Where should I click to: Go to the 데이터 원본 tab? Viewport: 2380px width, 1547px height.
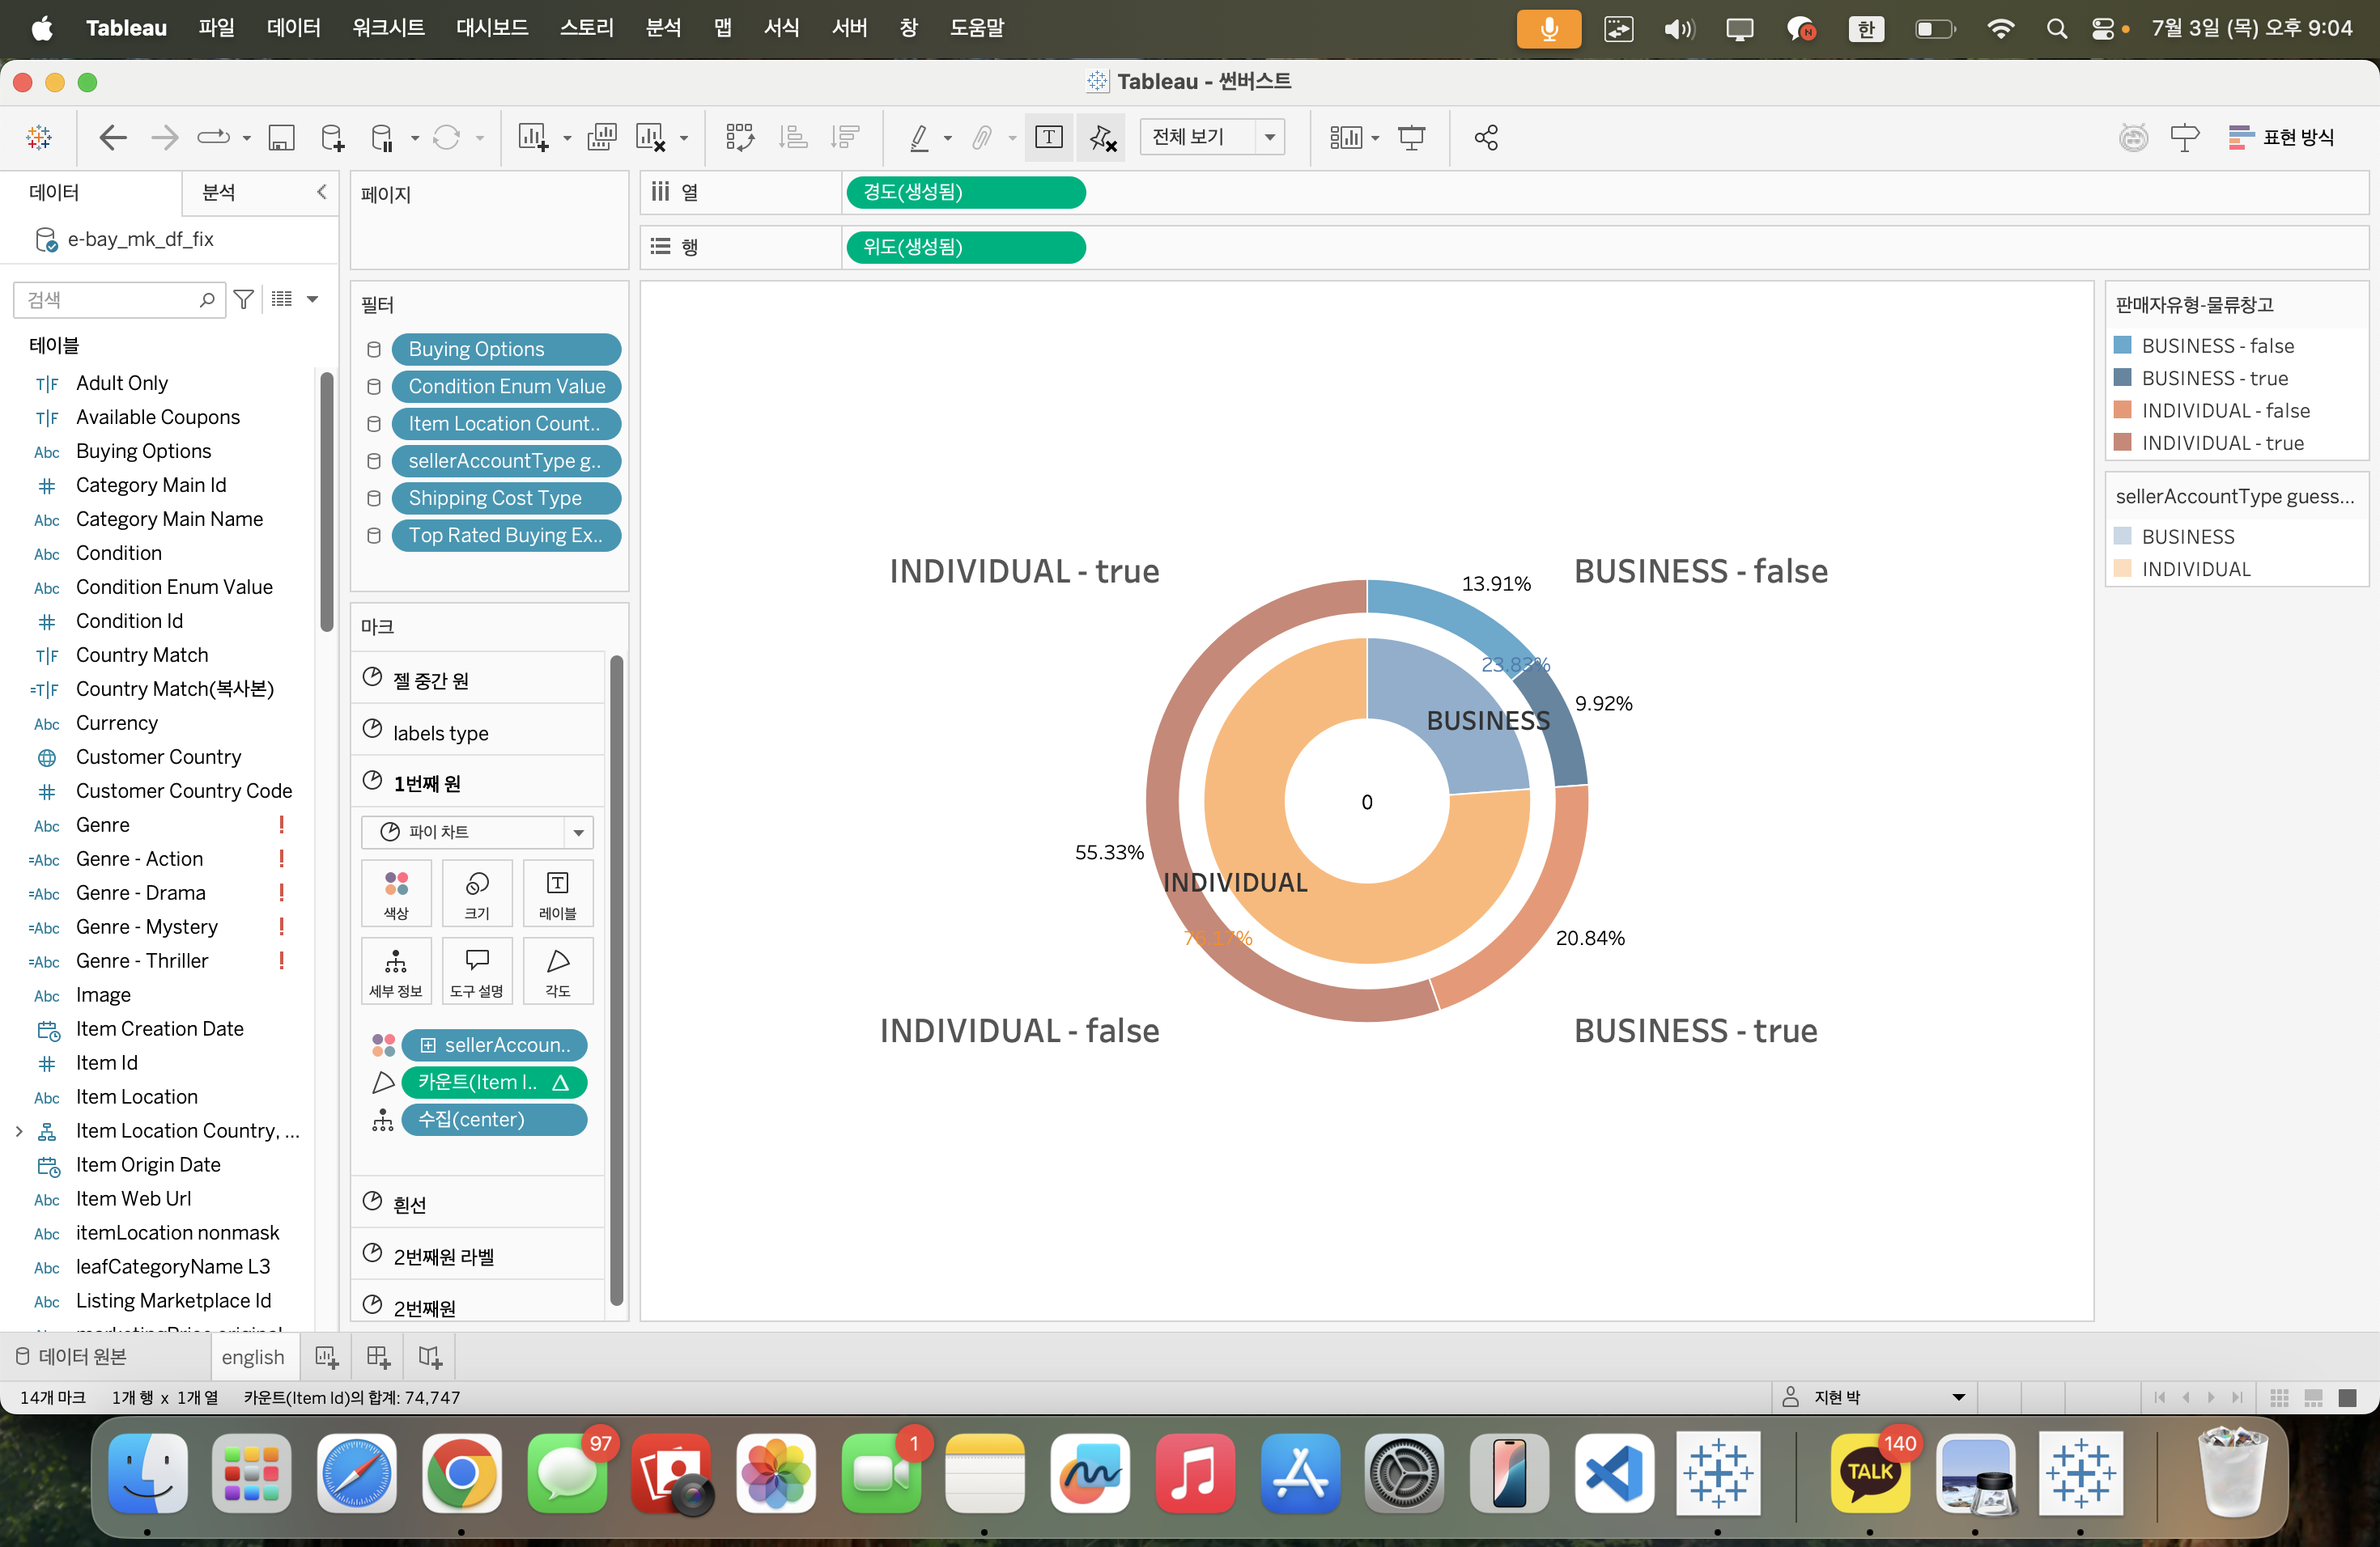tap(71, 1356)
